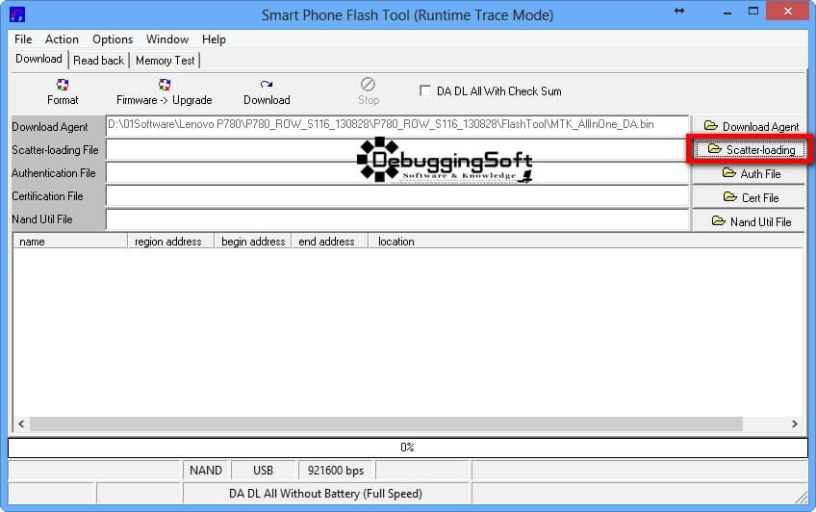
Task: Click the horizontal scrollbar left arrow
Action: (21, 423)
